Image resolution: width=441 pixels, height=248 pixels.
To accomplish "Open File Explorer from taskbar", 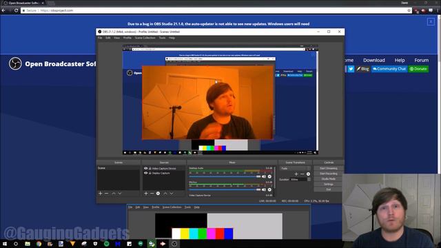I will tap(28, 244).
